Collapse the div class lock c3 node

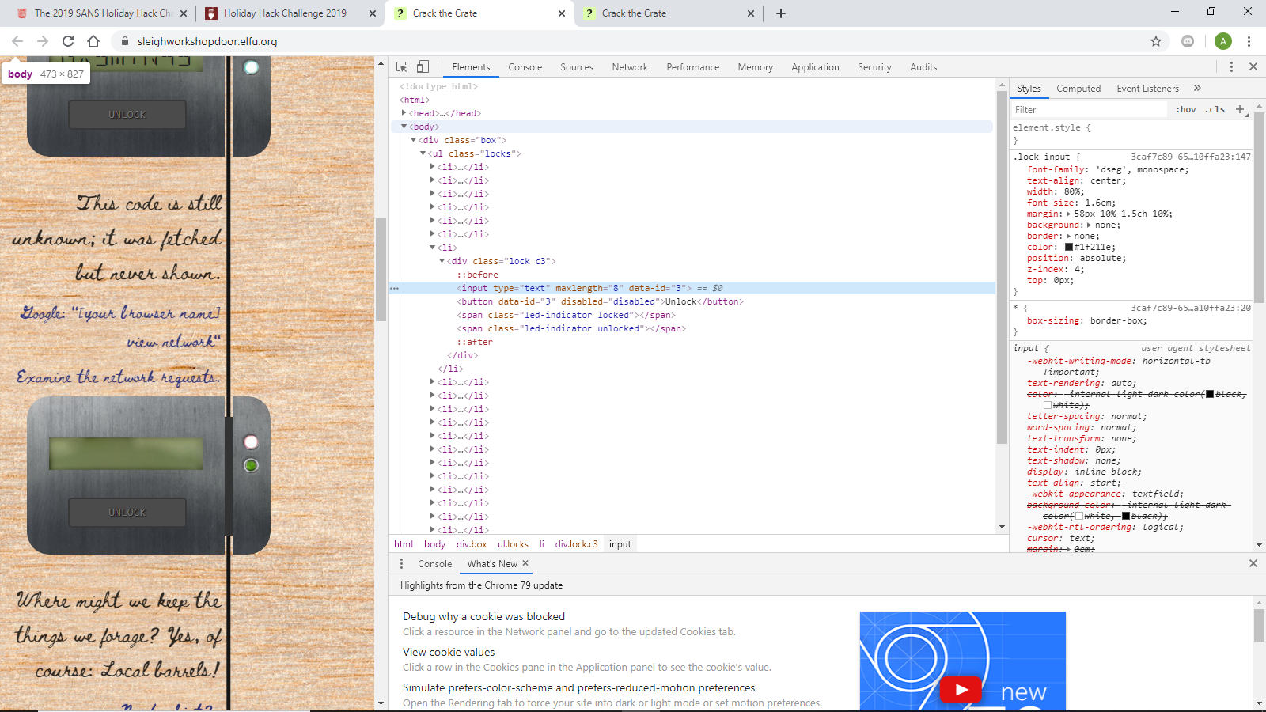[x=442, y=261]
